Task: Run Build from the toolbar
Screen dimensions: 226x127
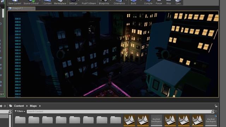Action: point(133,2)
